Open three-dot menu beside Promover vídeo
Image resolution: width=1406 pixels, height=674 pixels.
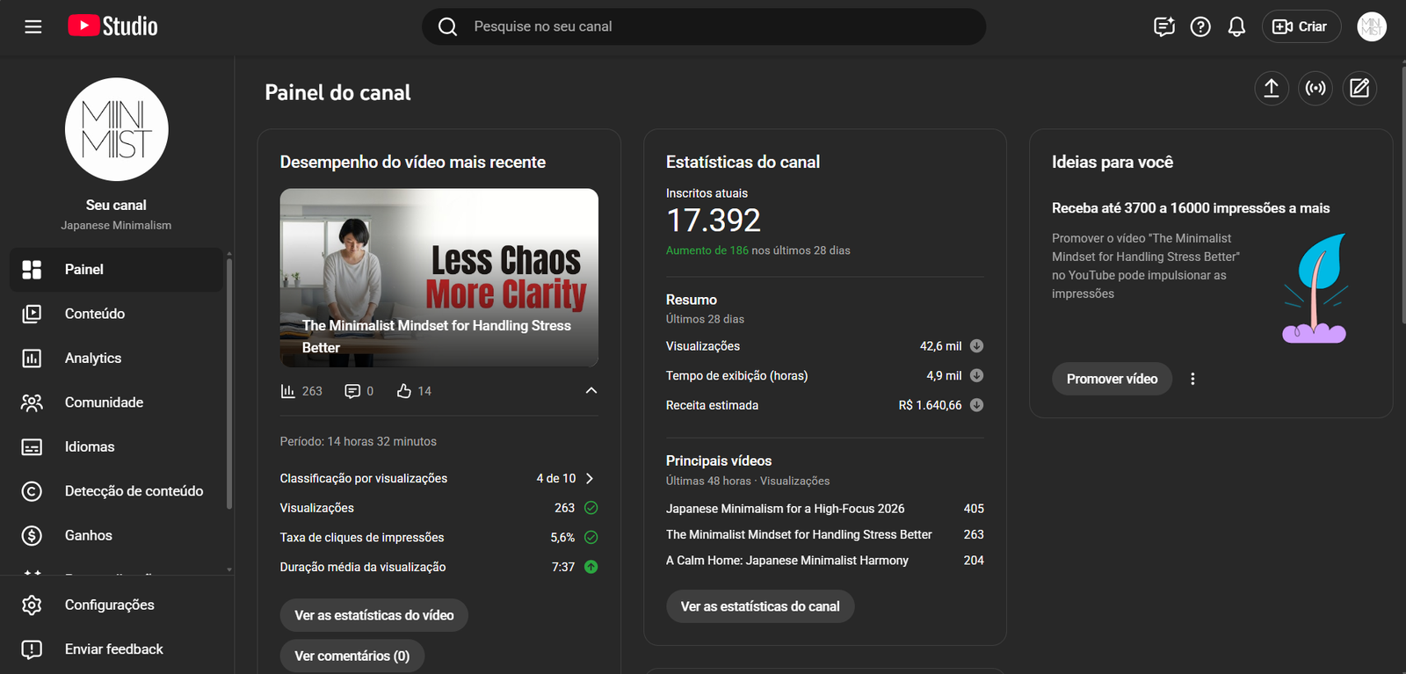click(x=1192, y=379)
